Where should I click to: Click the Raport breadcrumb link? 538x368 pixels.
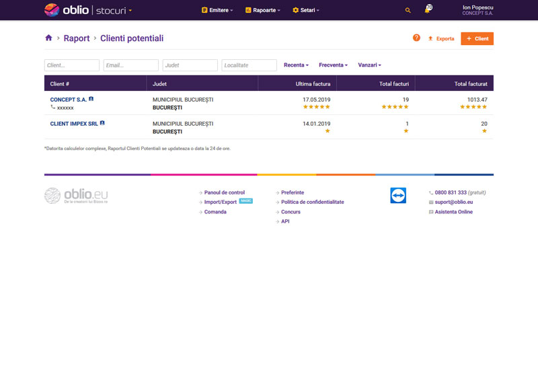tap(77, 38)
